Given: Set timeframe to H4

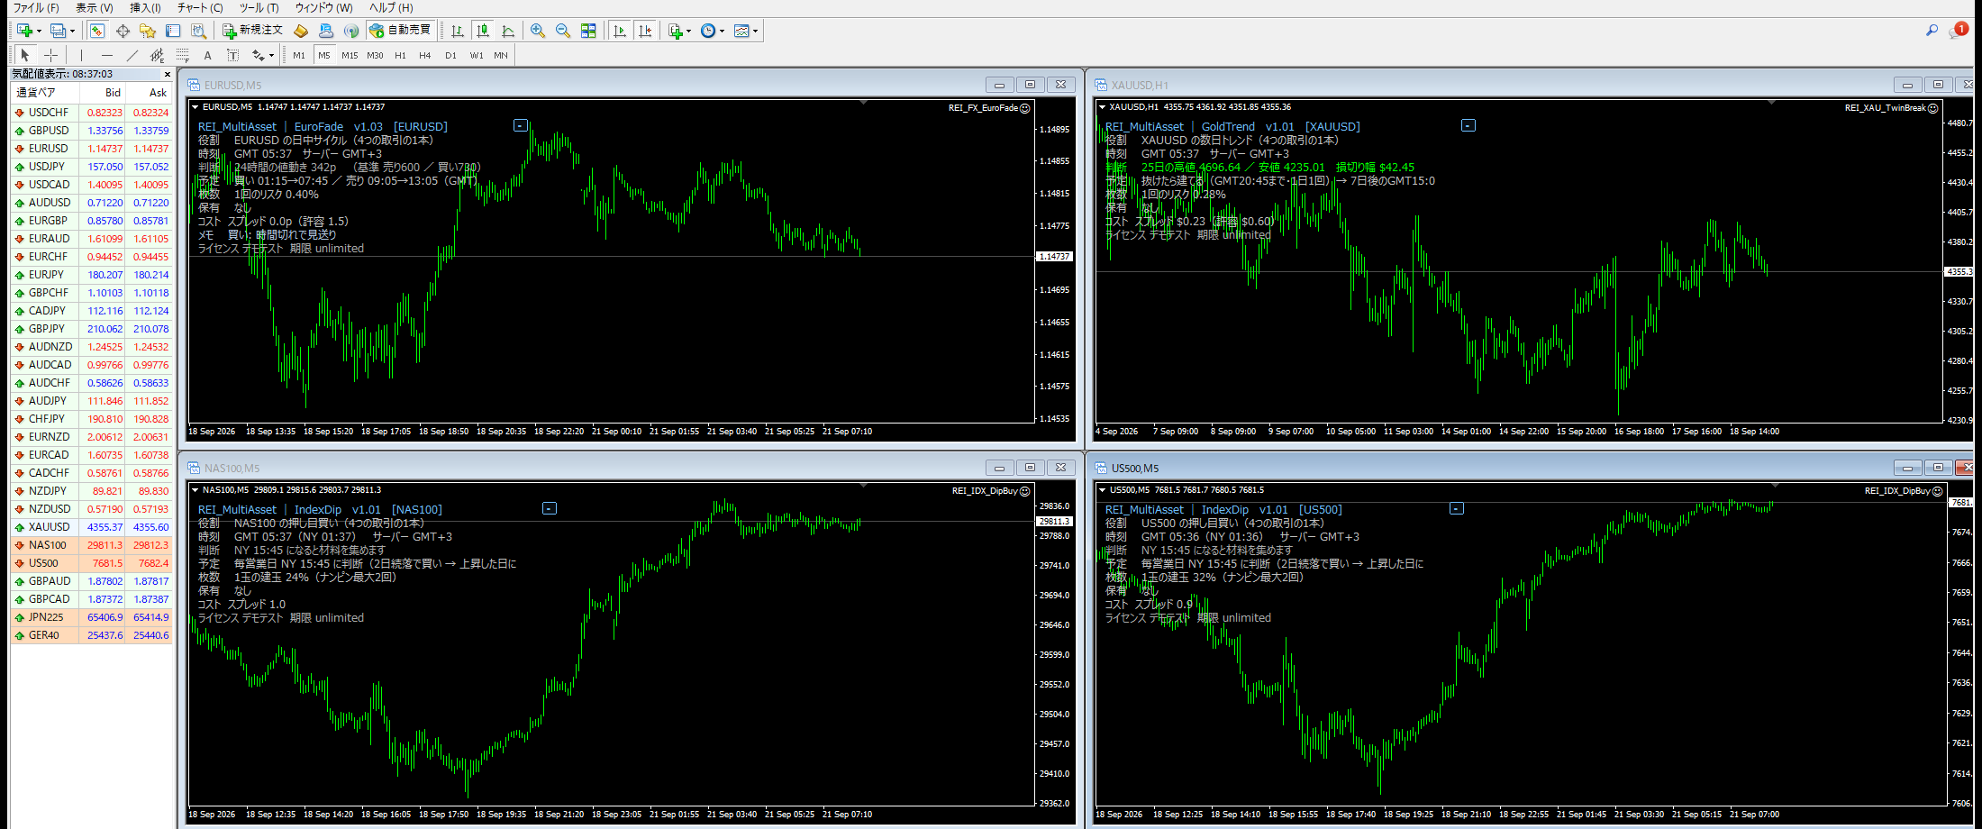Looking at the screenshot, I should [425, 55].
